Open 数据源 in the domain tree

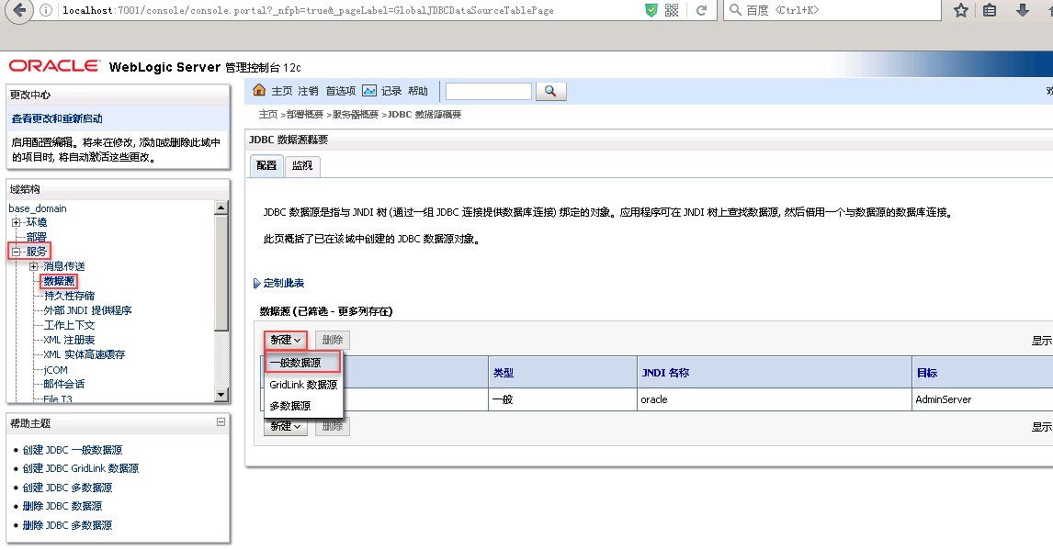59,281
